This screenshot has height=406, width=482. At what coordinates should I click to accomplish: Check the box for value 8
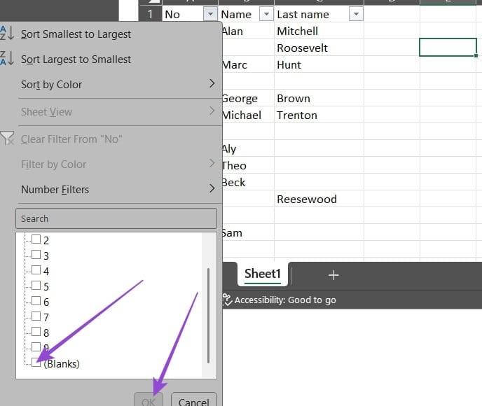tap(36, 332)
